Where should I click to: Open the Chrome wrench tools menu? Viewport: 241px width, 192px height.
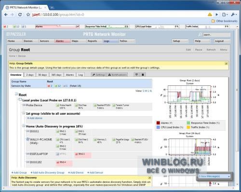click(234, 14)
